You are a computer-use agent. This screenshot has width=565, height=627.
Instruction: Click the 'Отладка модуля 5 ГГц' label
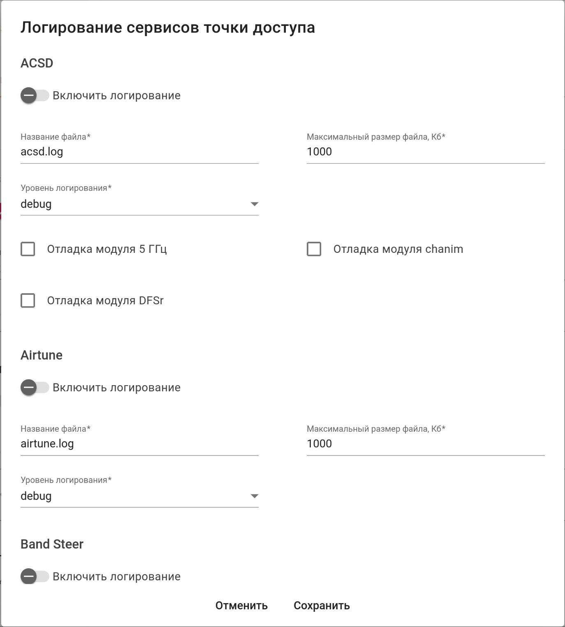click(x=107, y=249)
